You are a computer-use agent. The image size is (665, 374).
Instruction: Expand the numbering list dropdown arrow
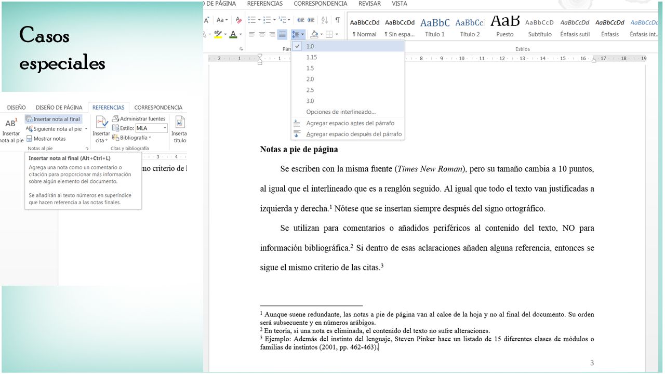tap(274, 20)
